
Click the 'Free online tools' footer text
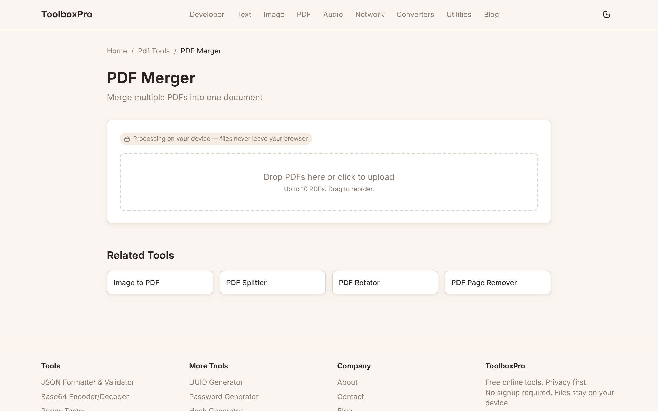536,382
